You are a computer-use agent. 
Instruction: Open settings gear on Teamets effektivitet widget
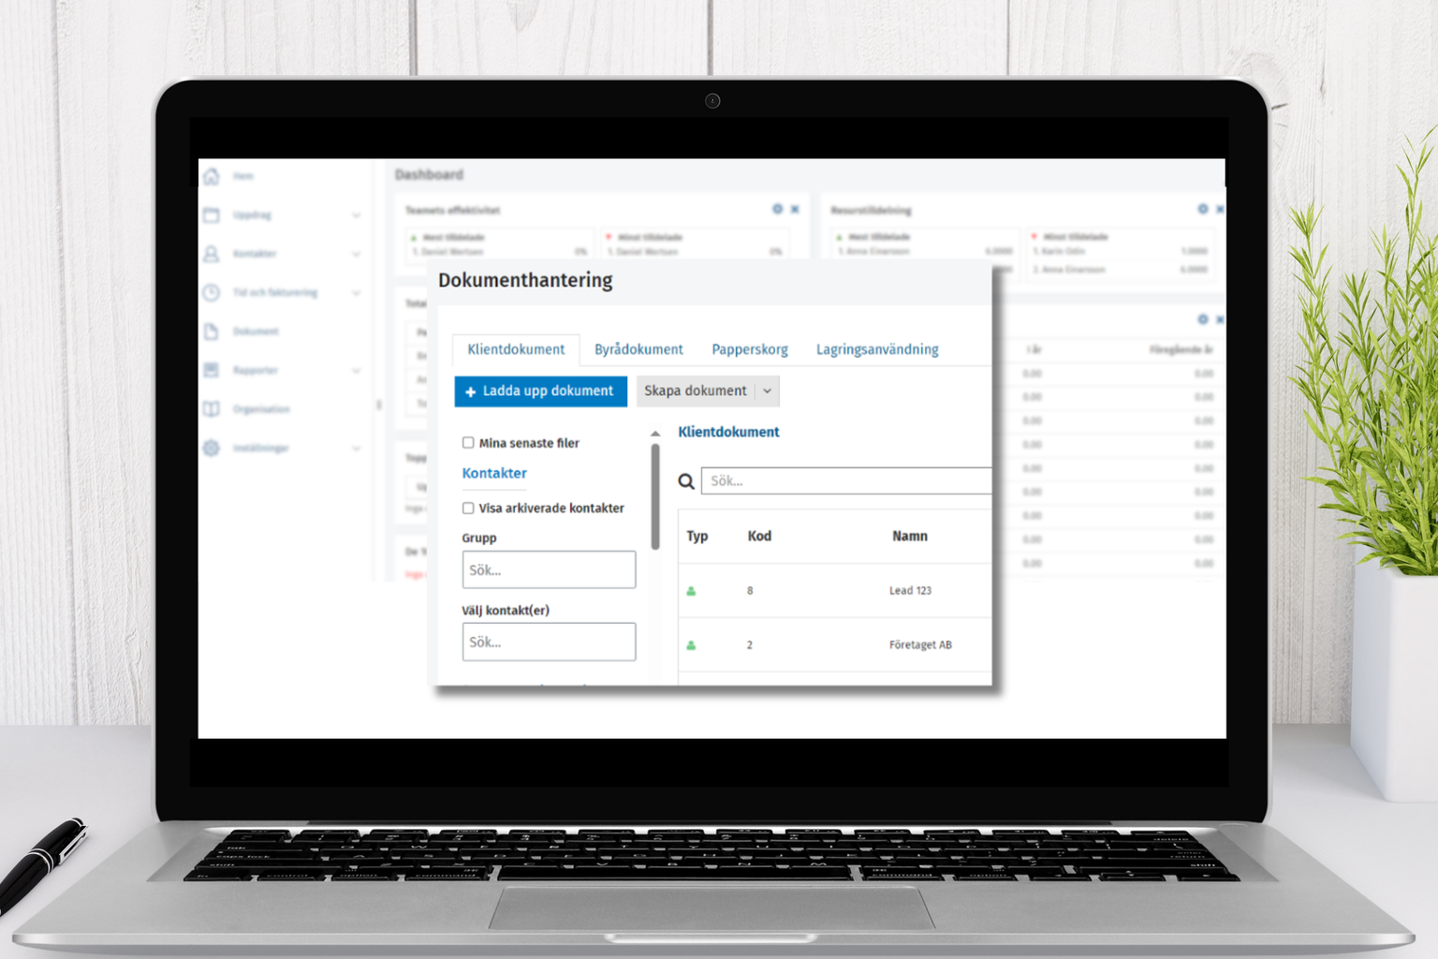pyautogui.click(x=777, y=209)
